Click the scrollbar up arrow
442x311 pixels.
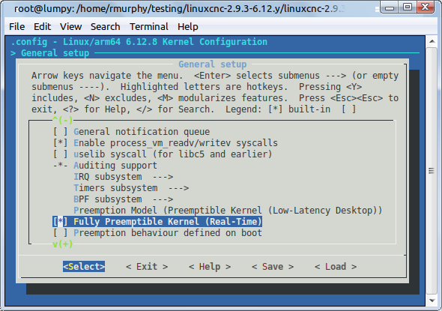(432, 42)
